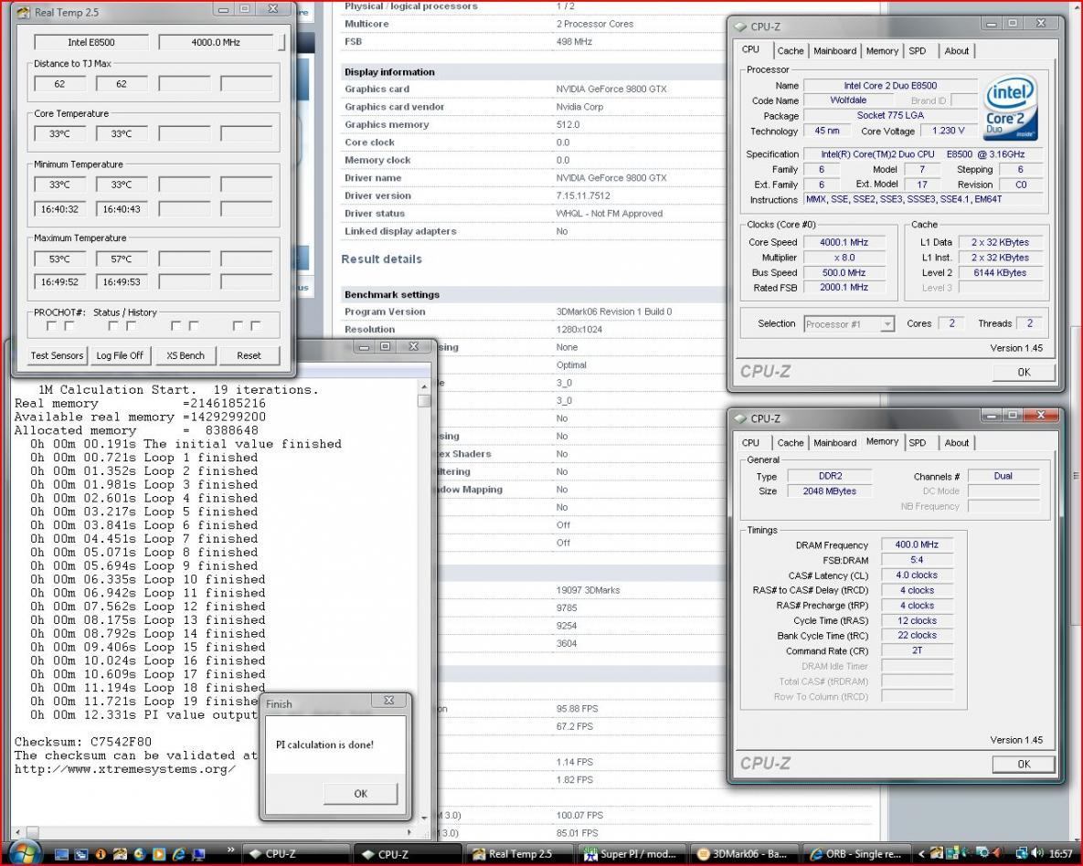The height and width of the screenshot is (866, 1083).
Task: Click title icon of CPU-Z memory window
Action: [740, 418]
